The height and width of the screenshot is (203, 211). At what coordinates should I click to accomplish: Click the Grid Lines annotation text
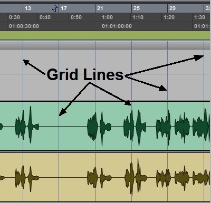[85, 74]
